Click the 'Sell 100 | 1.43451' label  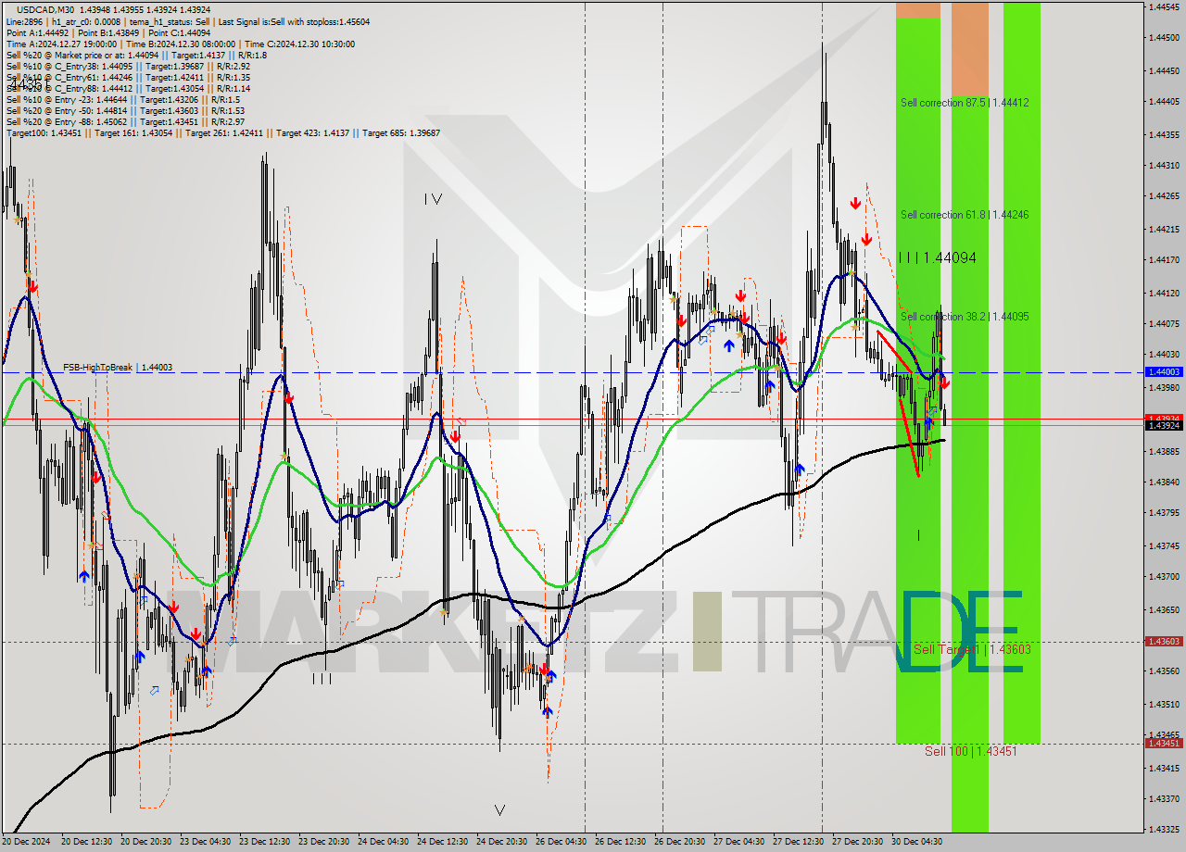click(970, 751)
